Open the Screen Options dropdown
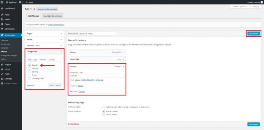This screenshot has width=264, height=130. point(240,6)
